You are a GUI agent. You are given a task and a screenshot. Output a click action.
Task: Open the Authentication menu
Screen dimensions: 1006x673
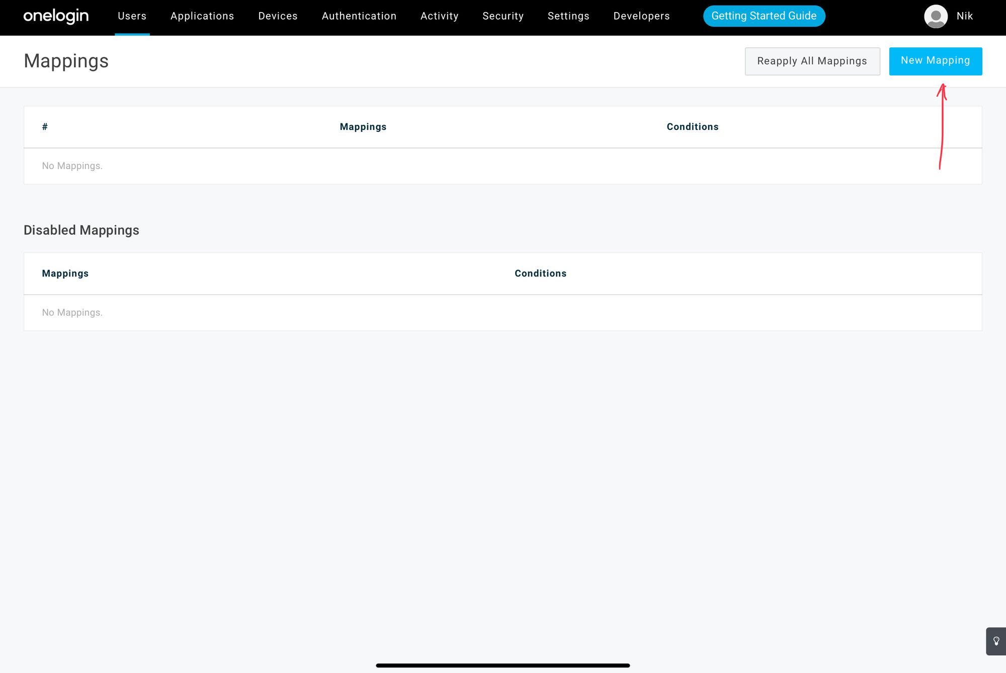[359, 16]
